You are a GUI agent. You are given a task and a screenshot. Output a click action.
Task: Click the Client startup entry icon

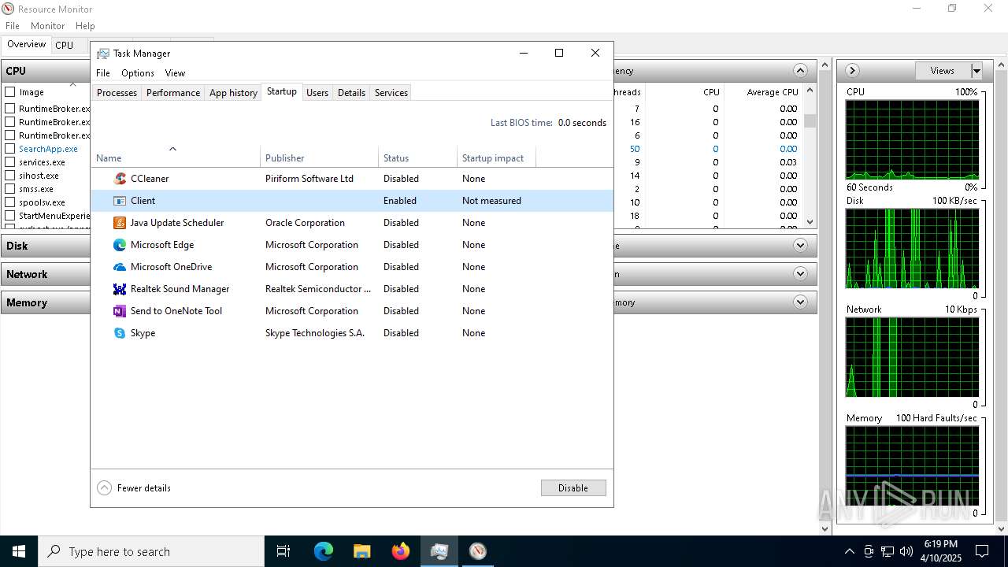coord(120,201)
